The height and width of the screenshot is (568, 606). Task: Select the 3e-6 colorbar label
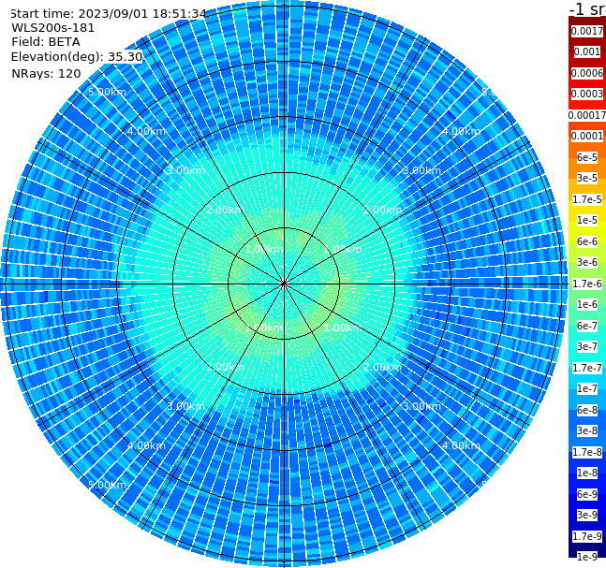(x=587, y=263)
